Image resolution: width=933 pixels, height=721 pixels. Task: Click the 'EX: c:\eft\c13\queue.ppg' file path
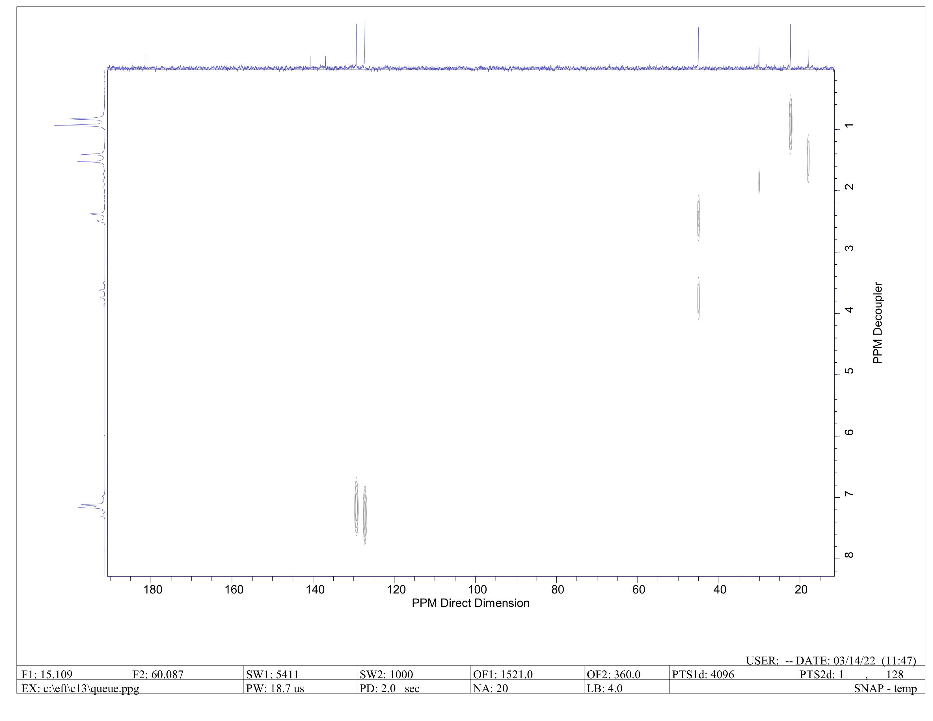coord(80,688)
